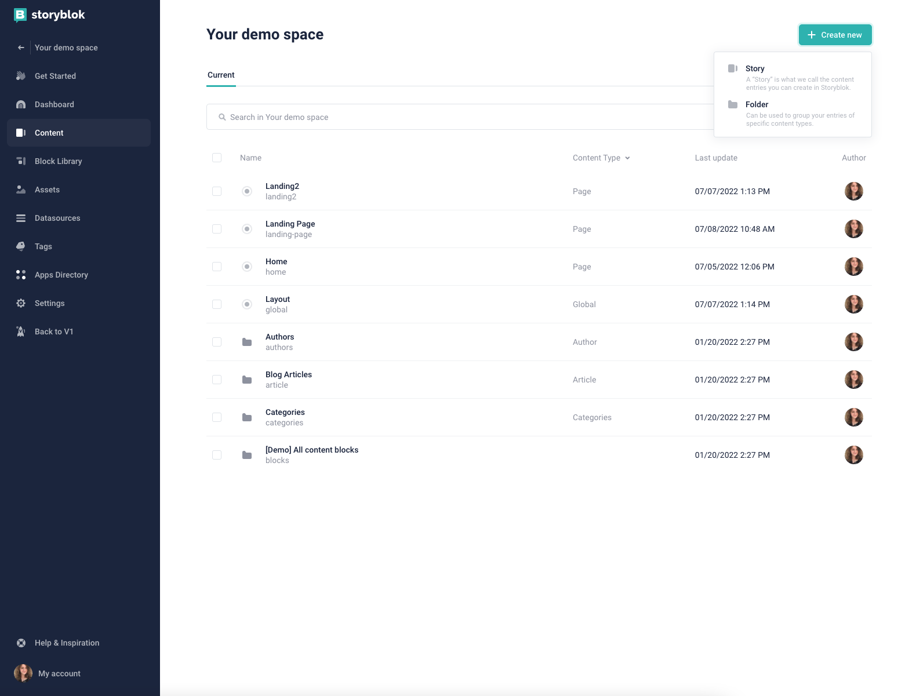The height and width of the screenshot is (696, 916).
Task: Click the Create new button
Action: (835, 35)
